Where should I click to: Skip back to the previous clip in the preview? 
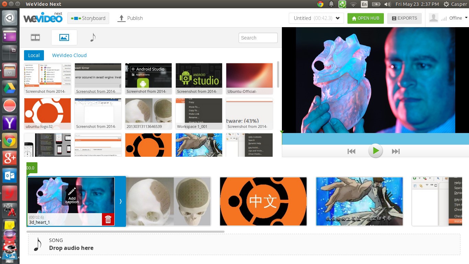351,151
